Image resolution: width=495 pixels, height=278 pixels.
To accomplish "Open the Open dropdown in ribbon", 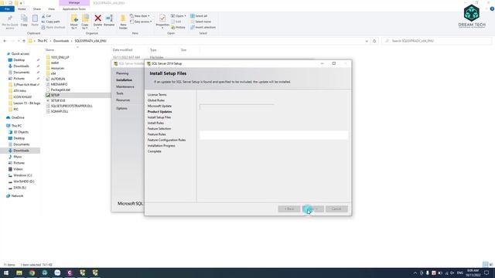I will (x=178, y=15).
